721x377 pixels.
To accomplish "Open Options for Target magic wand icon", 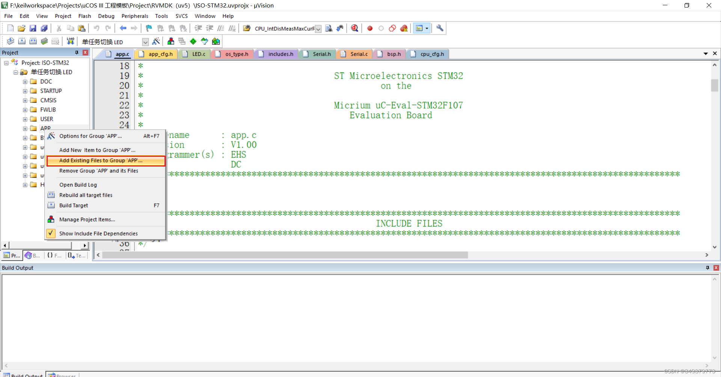I will [156, 41].
